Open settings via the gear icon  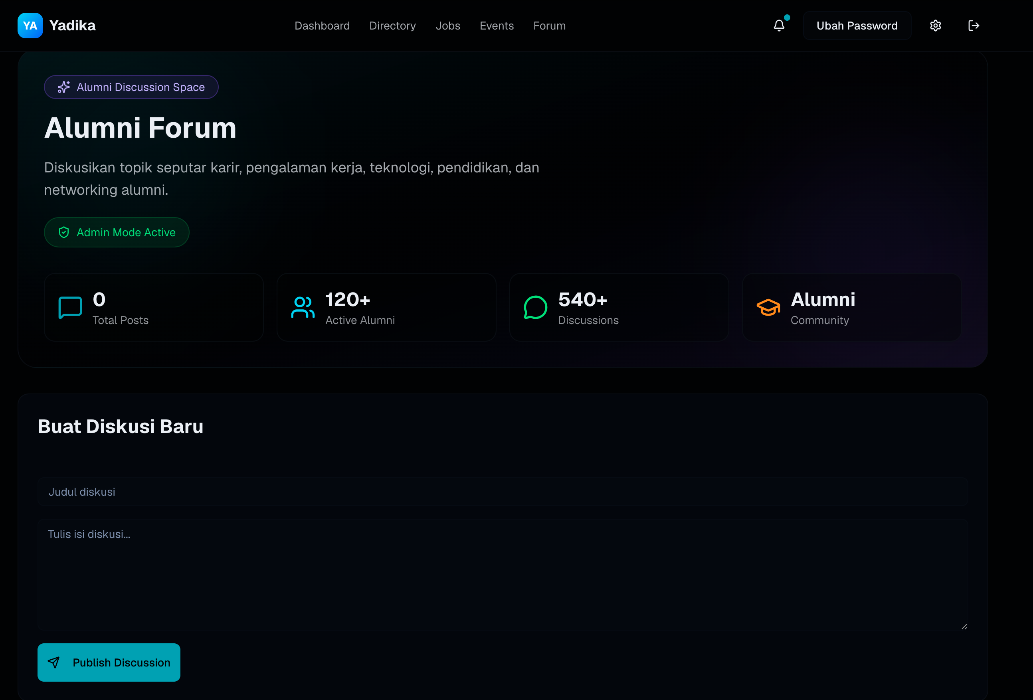[935, 25]
